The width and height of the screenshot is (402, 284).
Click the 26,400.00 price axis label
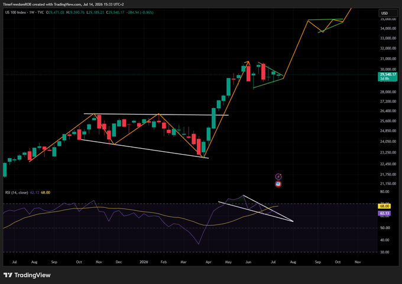[x=388, y=111]
